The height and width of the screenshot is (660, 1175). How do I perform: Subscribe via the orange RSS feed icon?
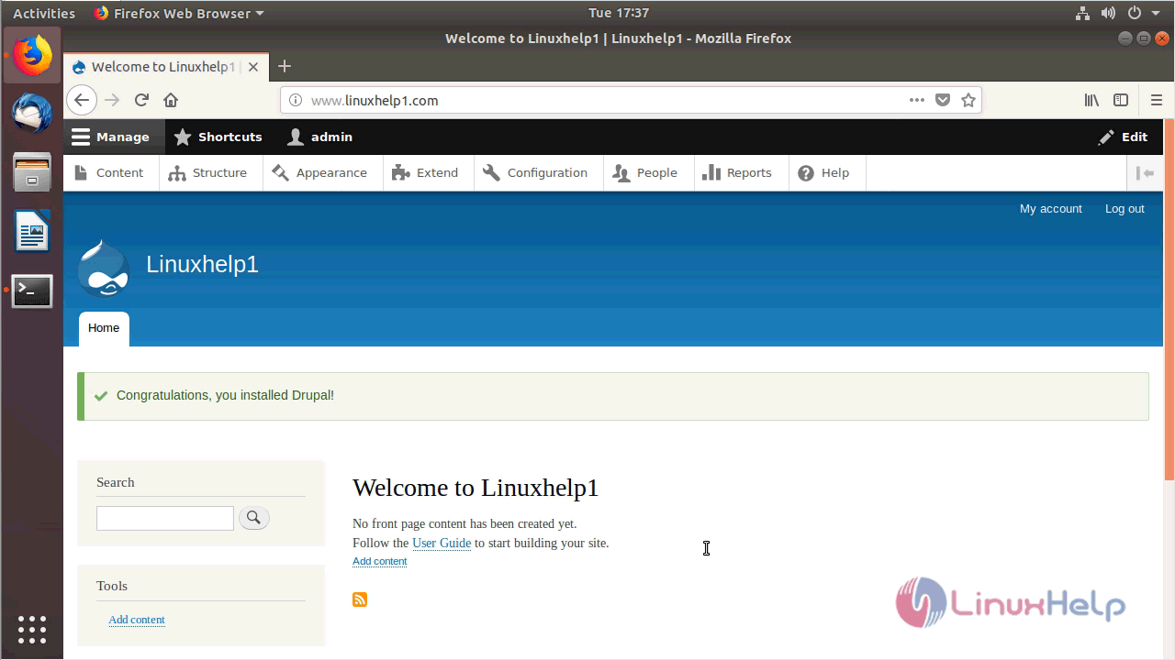(360, 599)
